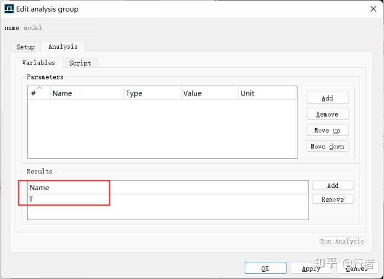Viewport: 384px width, 279px height.
Task: Add a new result entry
Action: click(333, 186)
